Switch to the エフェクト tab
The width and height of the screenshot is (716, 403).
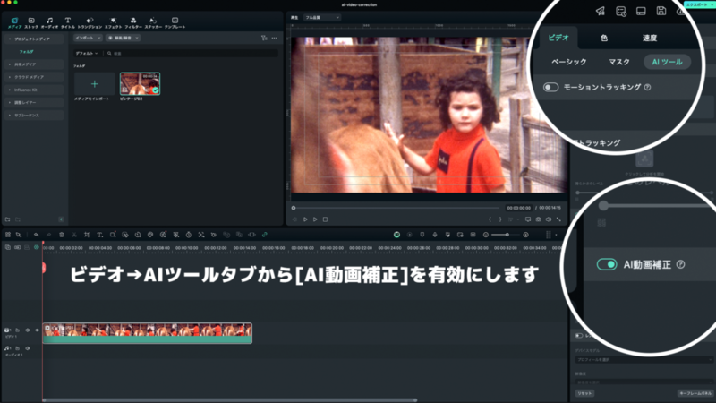113,23
